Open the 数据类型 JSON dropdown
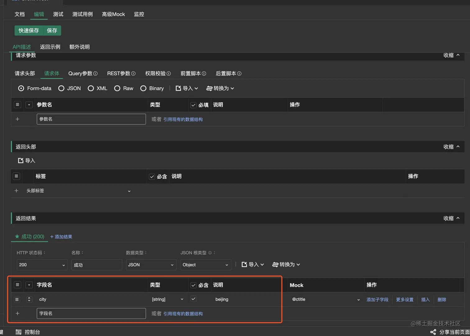The width and height of the screenshot is (470, 336). tap(151, 265)
